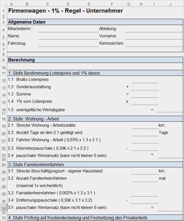Click the Anzahl Familienheimfahrten value field
This screenshot has height=221, width=184.
point(144,178)
